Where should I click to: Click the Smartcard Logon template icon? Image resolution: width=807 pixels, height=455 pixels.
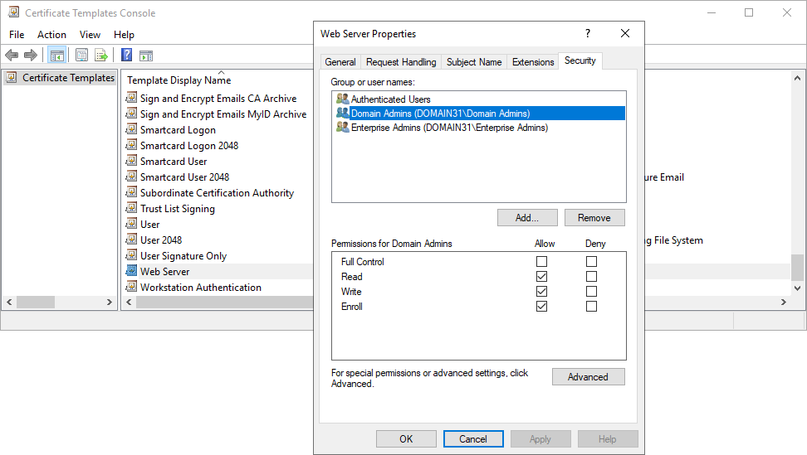click(x=131, y=130)
